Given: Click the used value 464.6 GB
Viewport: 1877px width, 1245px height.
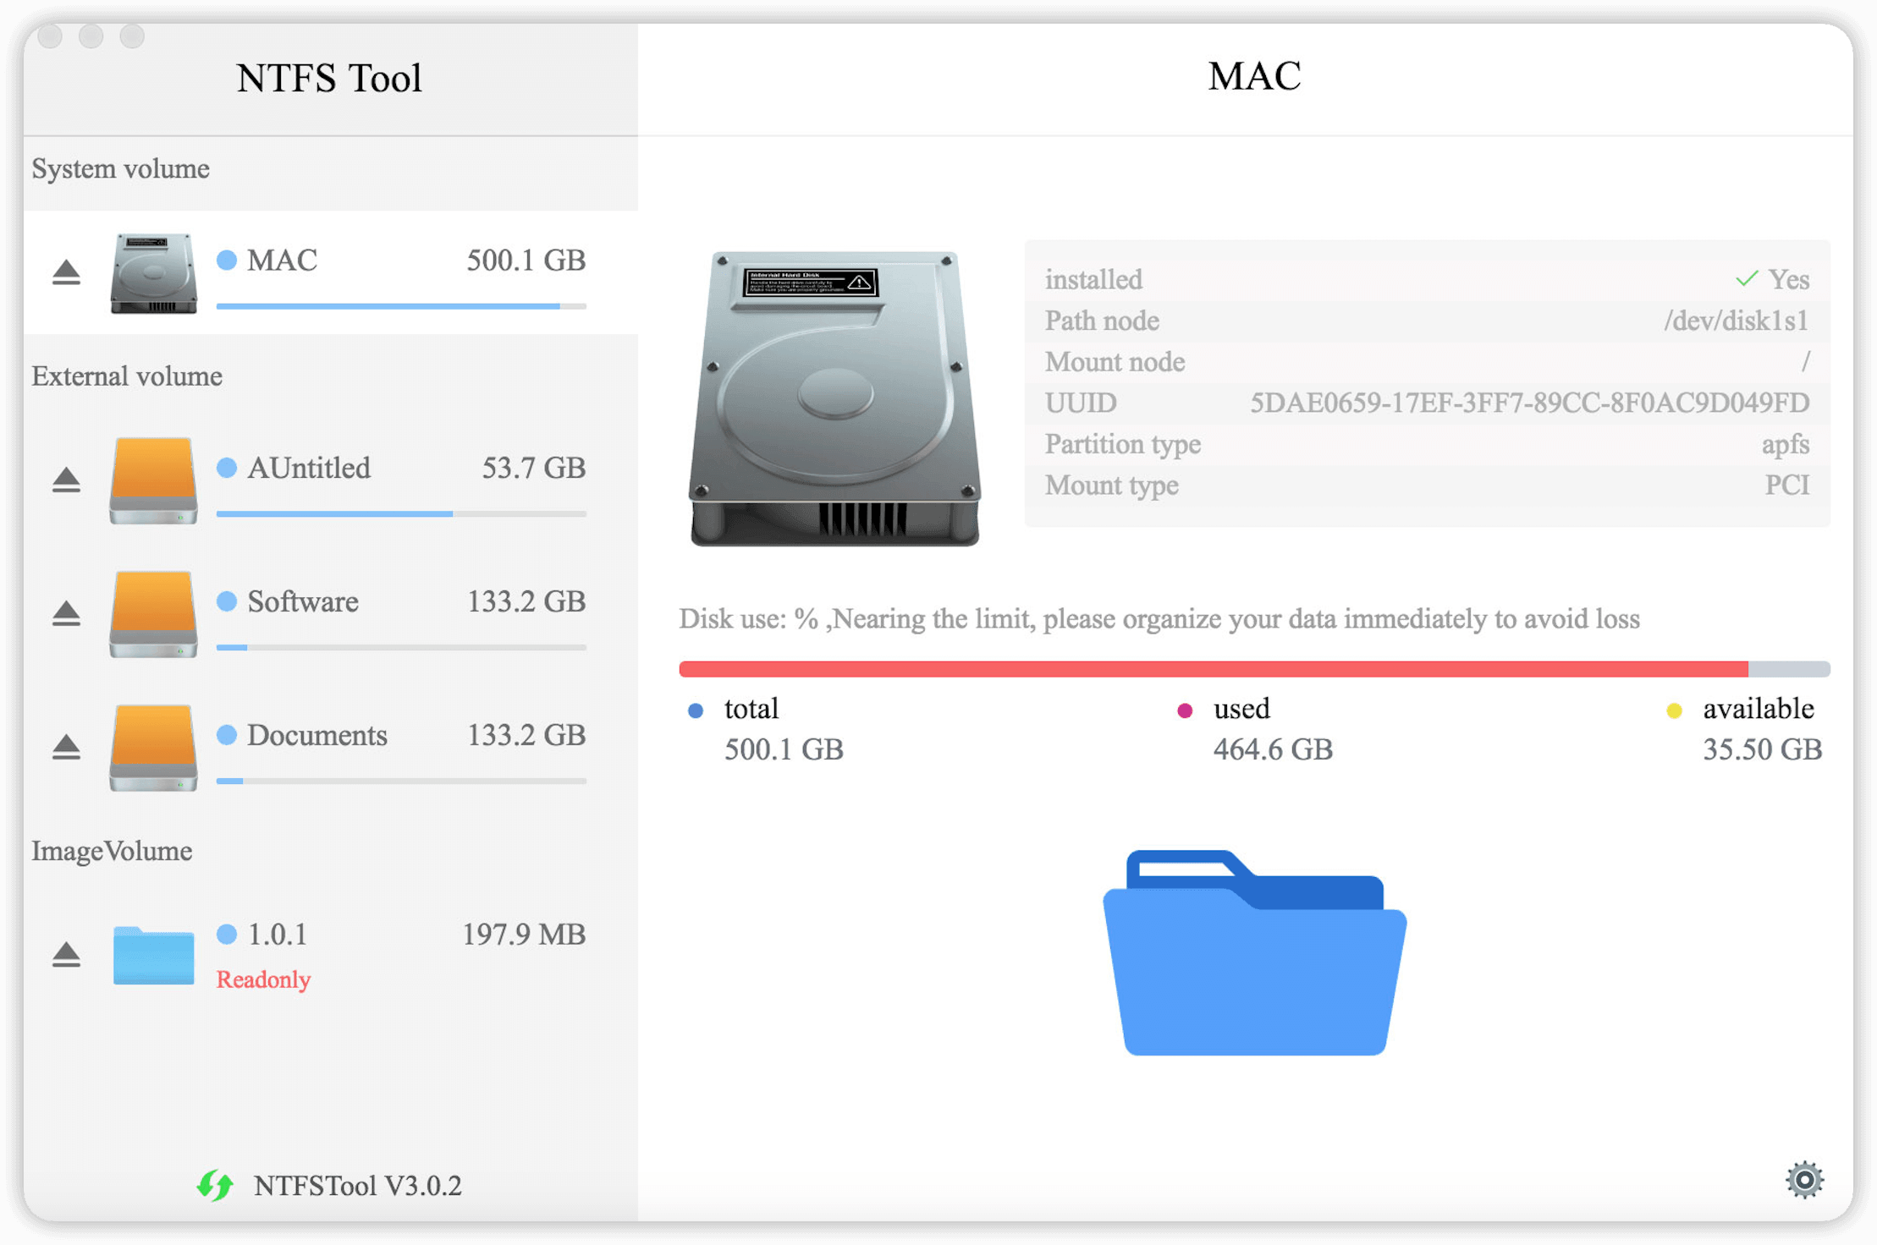Looking at the screenshot, I should [x=1273, y=749].
